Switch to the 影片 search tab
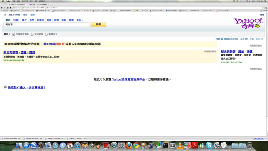268x151 pixels. (32, 20)
